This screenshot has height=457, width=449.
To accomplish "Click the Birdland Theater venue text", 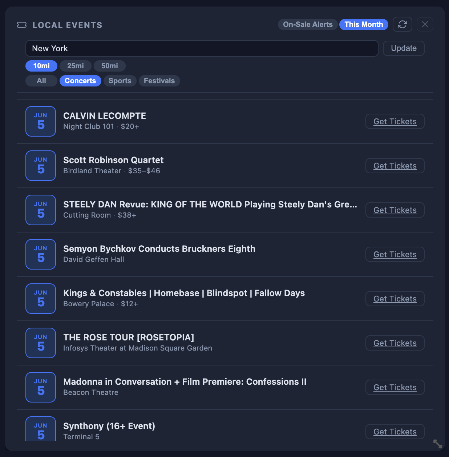I will (x=92, y=171).
